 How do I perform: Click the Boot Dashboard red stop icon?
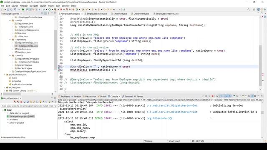click(x=21, y=102)
